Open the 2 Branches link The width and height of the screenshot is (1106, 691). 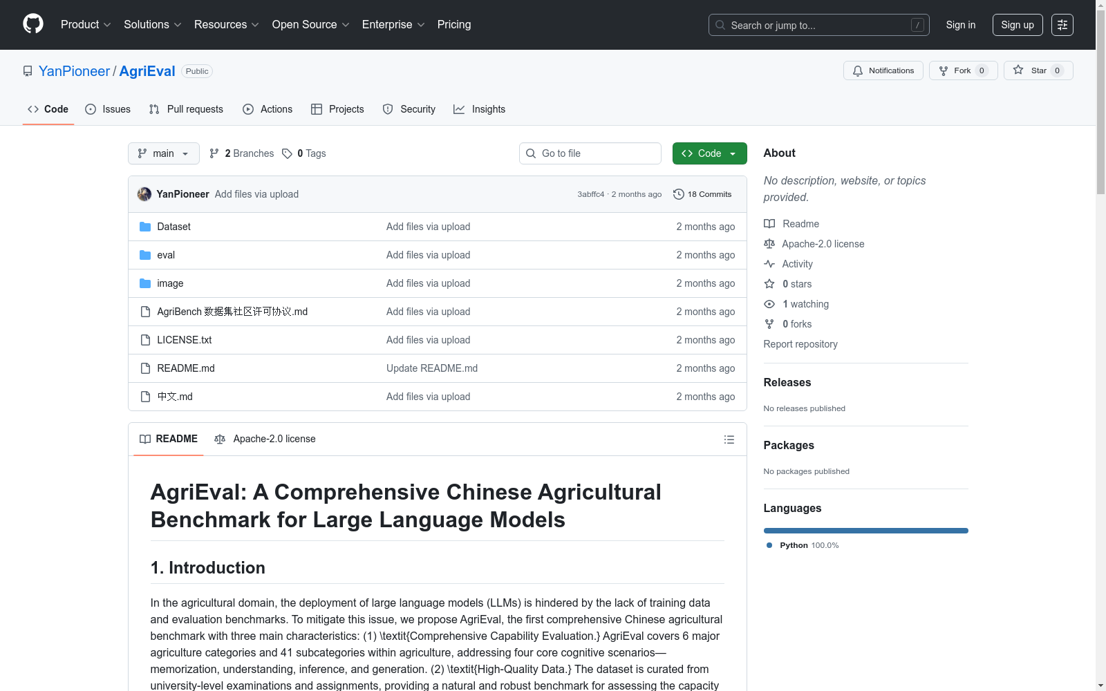(242, 153)
